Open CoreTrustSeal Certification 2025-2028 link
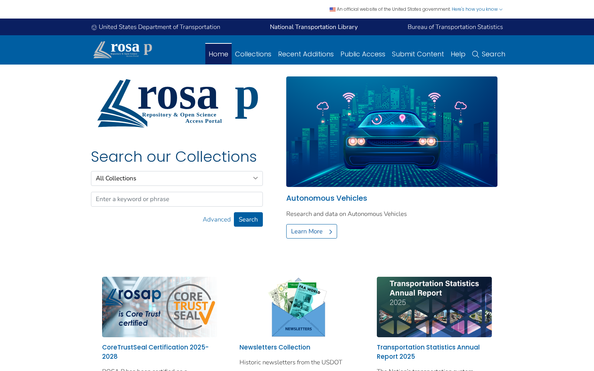Screen dimensions: 594x371 pyautogui.click(x=155, y=352)
